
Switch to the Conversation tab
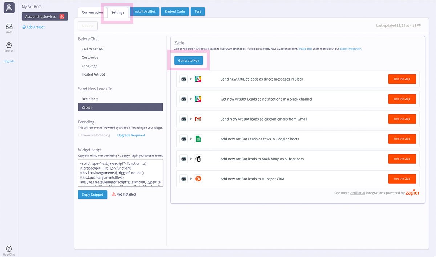pos(92,12)
